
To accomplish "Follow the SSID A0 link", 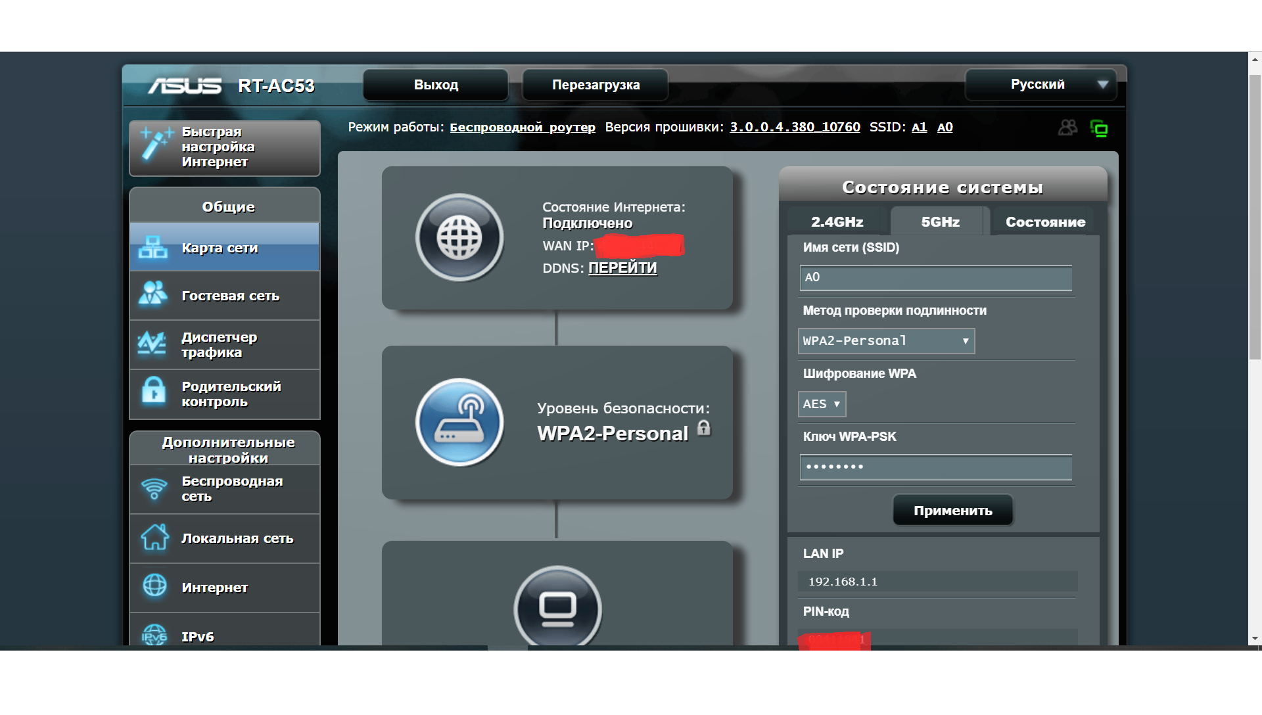I will [x=945, y=127].
